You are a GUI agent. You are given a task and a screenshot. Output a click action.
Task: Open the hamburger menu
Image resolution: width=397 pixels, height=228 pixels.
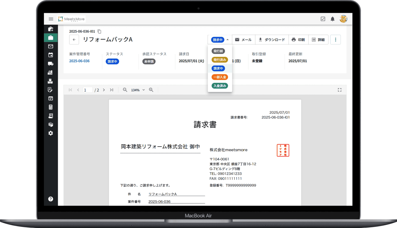click(x=51, y=19)
